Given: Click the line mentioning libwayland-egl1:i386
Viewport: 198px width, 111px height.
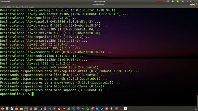Looking at the screenshot, I should [x=61, y=10].
